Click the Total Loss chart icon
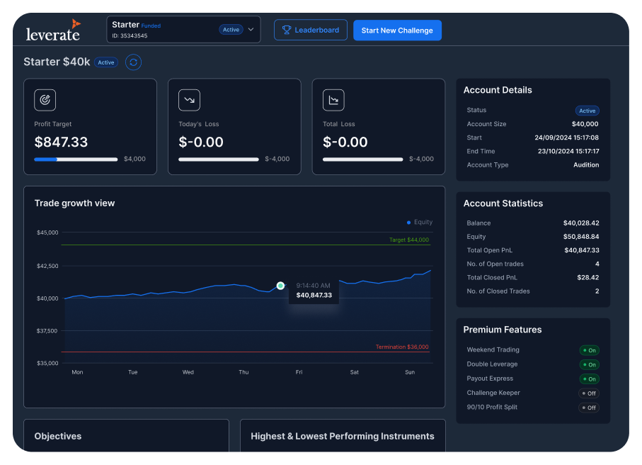Screen dimensions: 642x465 coord(333,100)
